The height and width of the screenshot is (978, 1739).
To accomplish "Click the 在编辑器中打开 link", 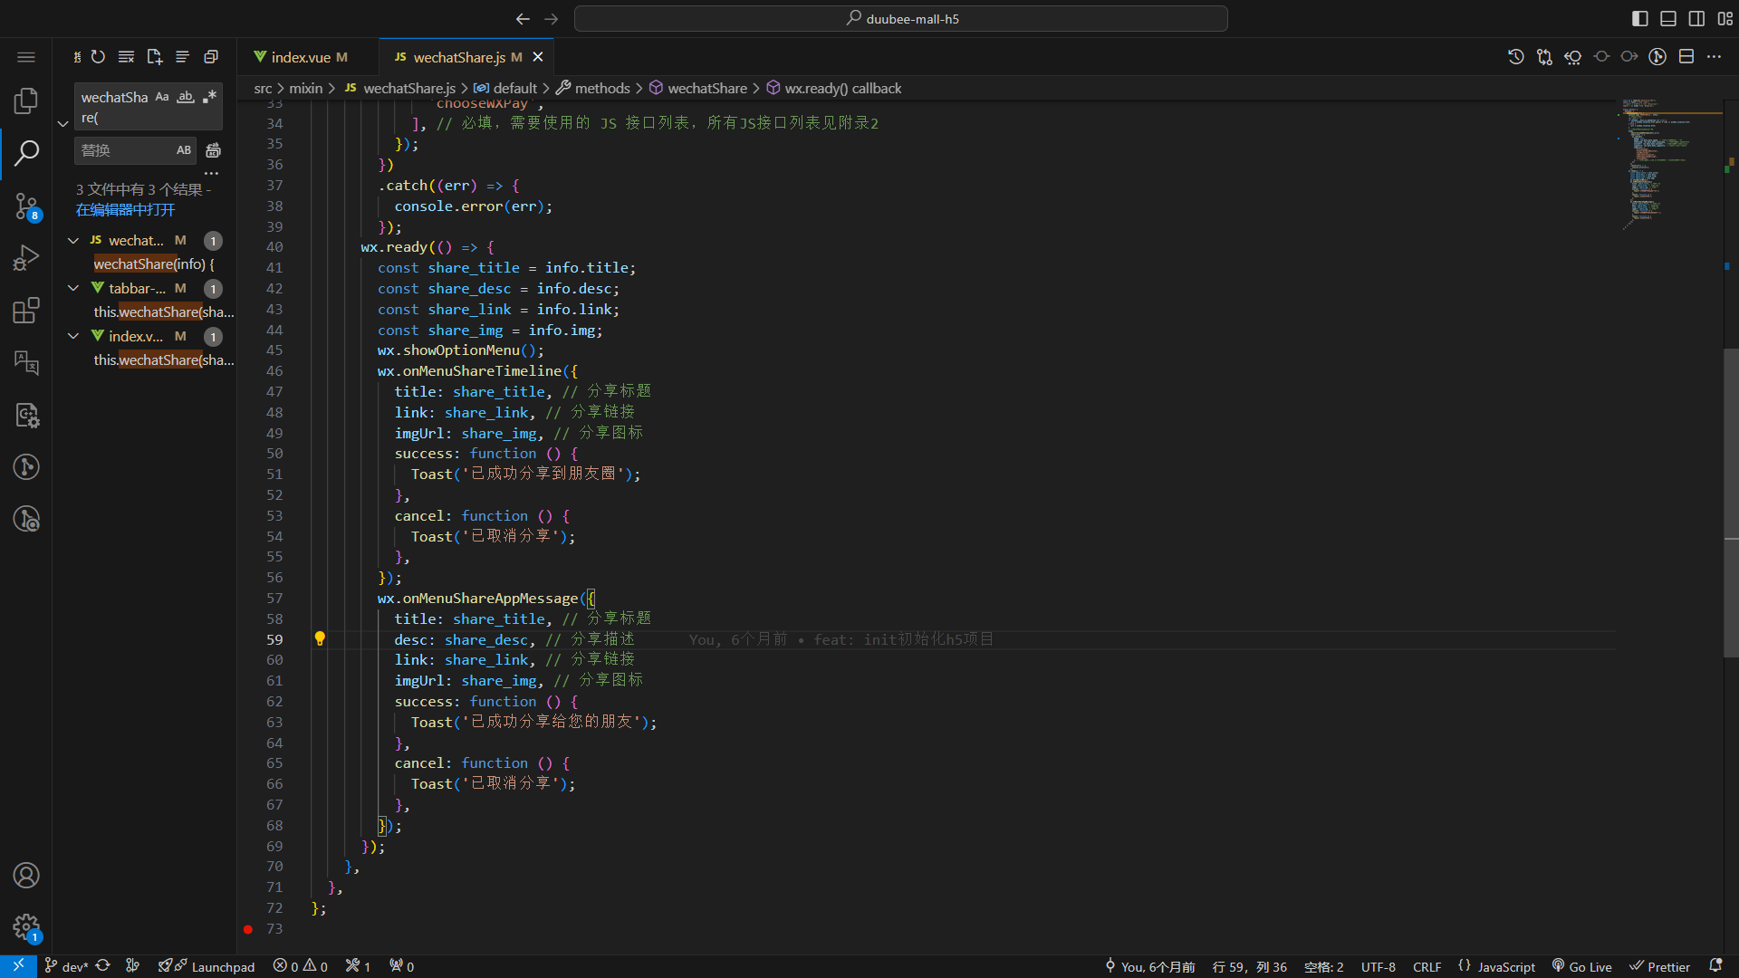I will pos(125,210).
